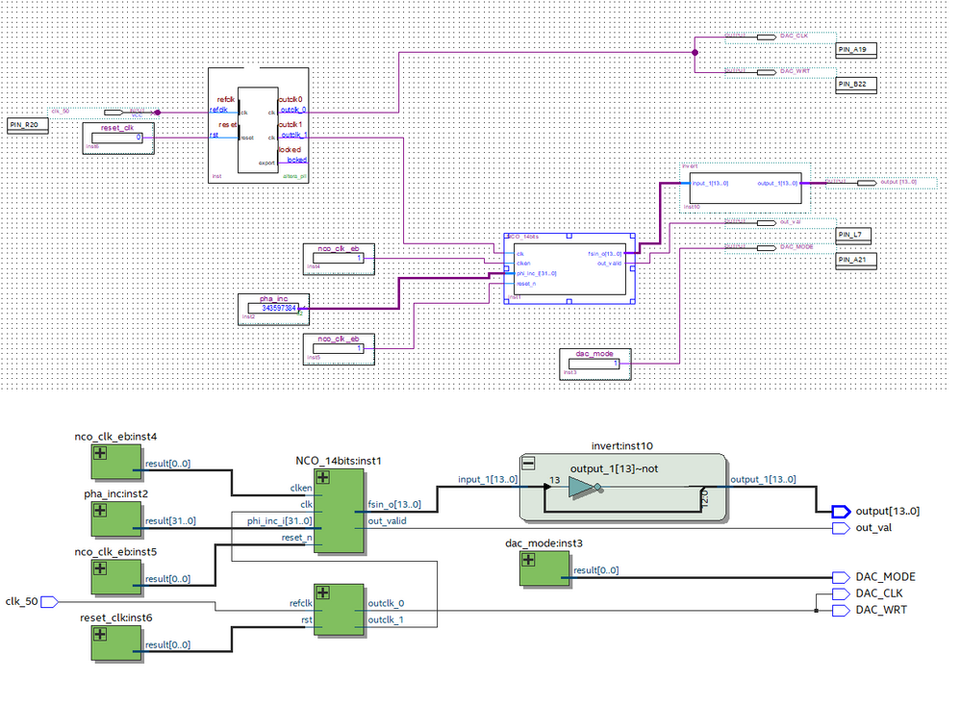Screen dimensions: 961x706
Task: Select the pha_inc constant block in schematic
Action: pyautogui.click(x=274, y=309)
